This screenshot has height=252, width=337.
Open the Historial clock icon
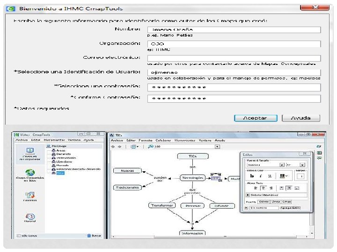click(x=30, y=217)
